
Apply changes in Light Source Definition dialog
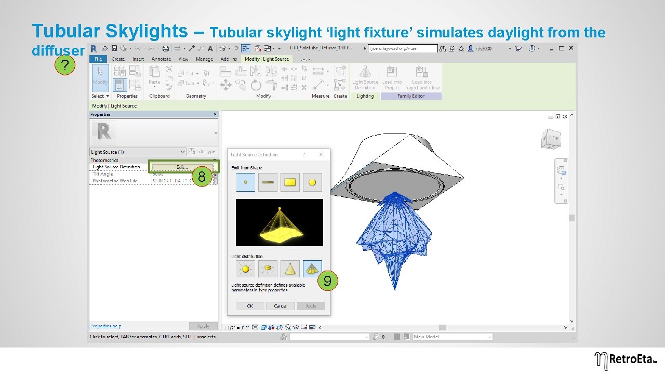coord(312,306)
